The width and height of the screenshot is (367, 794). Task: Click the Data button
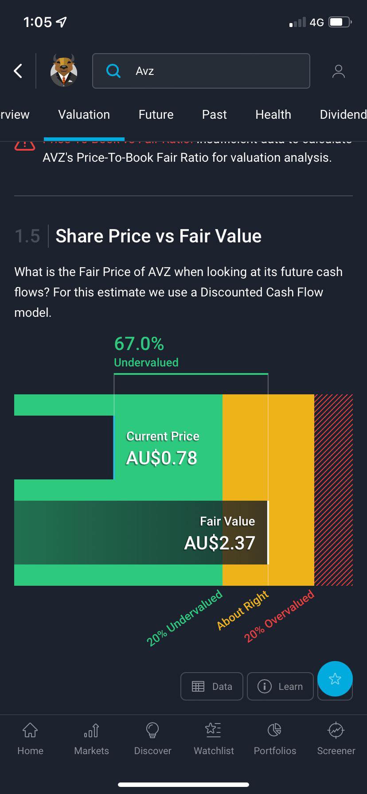(212, 686)
